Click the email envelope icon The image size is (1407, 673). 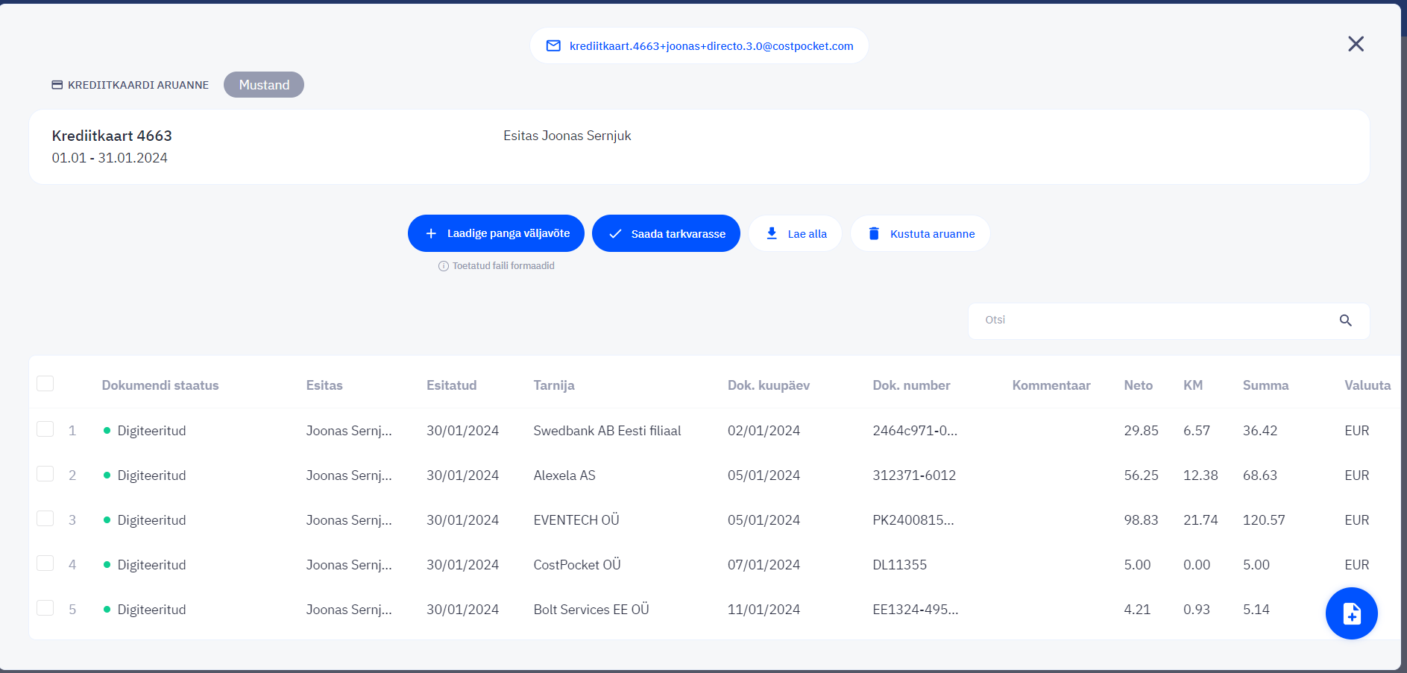click(x=553, y=46)
